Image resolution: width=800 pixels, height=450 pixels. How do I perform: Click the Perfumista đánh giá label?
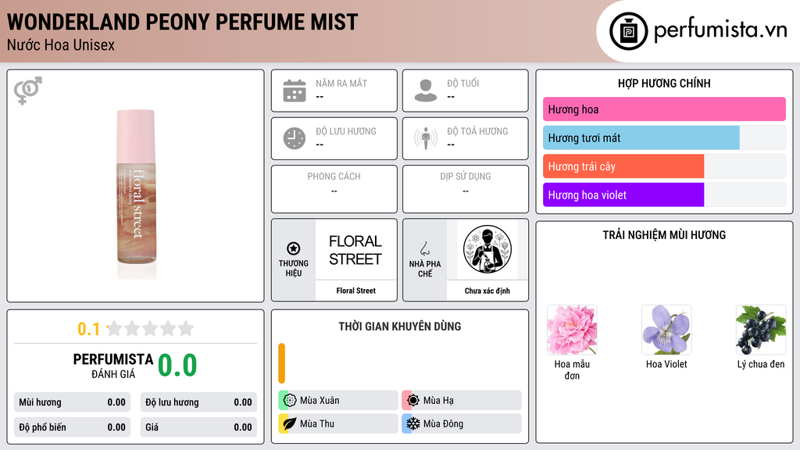pyautogui.click(x=112, y=366)
